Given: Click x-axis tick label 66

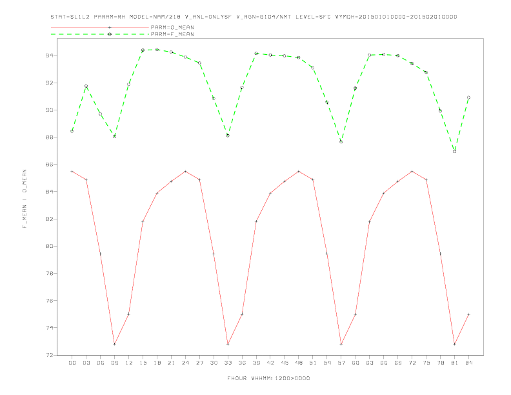Looking at the screenshot, I should click(384, 363).
